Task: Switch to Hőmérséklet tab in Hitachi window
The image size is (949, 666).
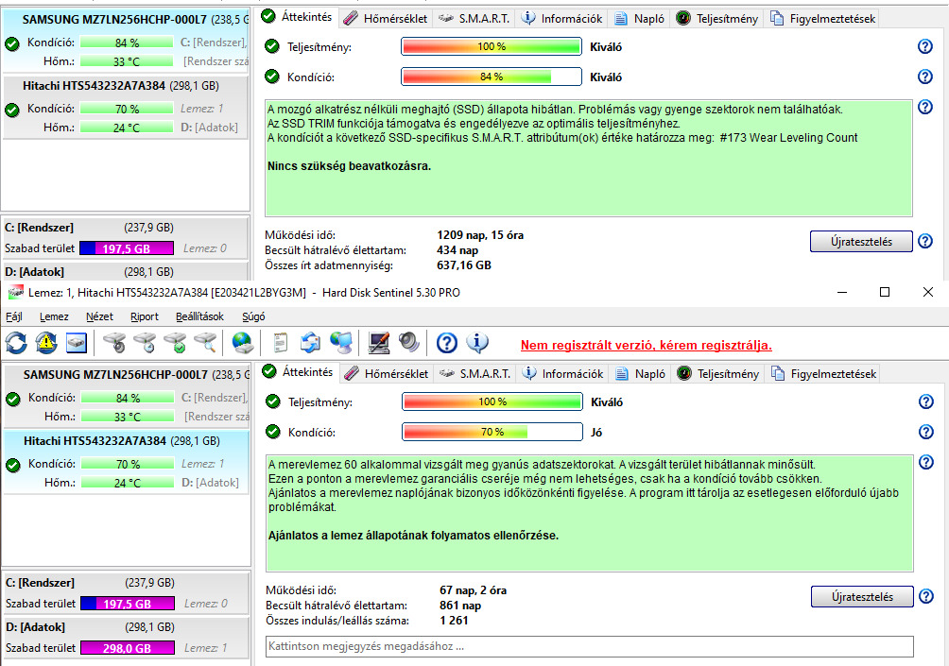Action: (x=387, y=374)
